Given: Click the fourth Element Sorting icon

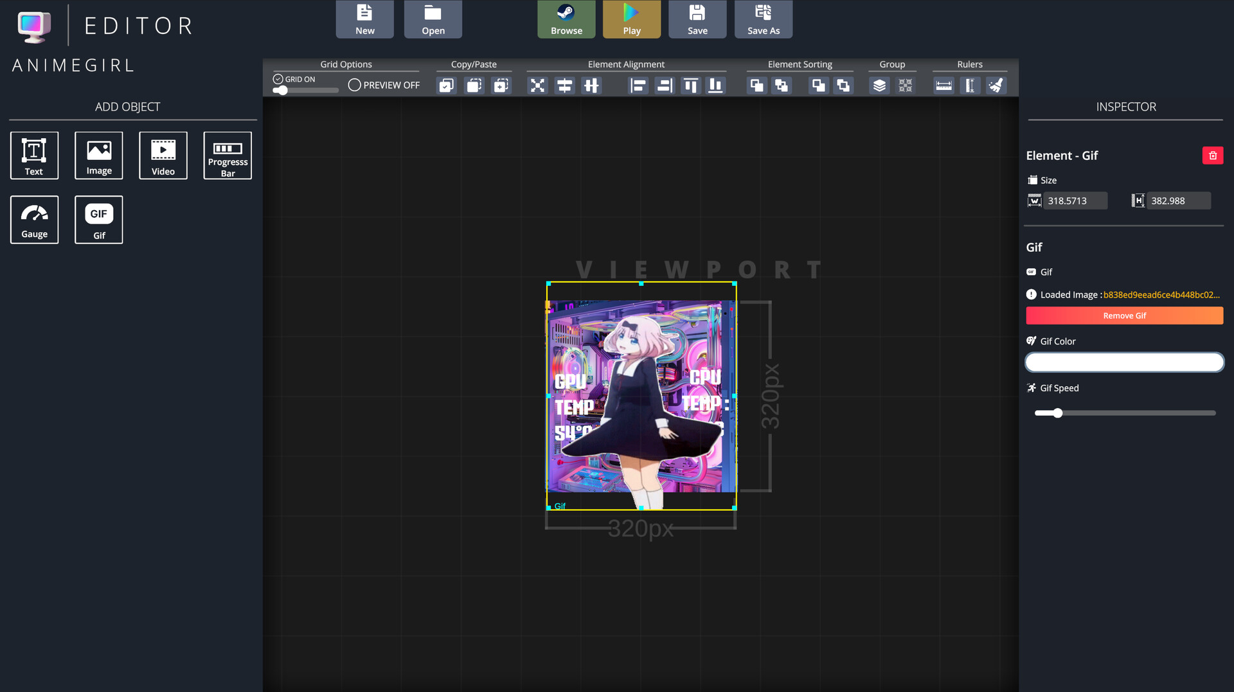Looking at the screenshot, I should point(843,85).
